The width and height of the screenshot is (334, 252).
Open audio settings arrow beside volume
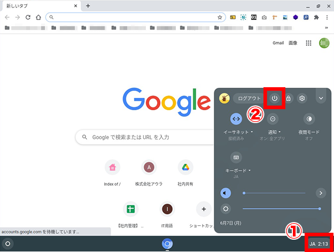pos(321,193)
